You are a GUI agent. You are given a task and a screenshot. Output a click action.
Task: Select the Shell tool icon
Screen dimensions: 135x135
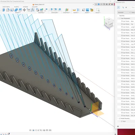(x=12, y=10)
